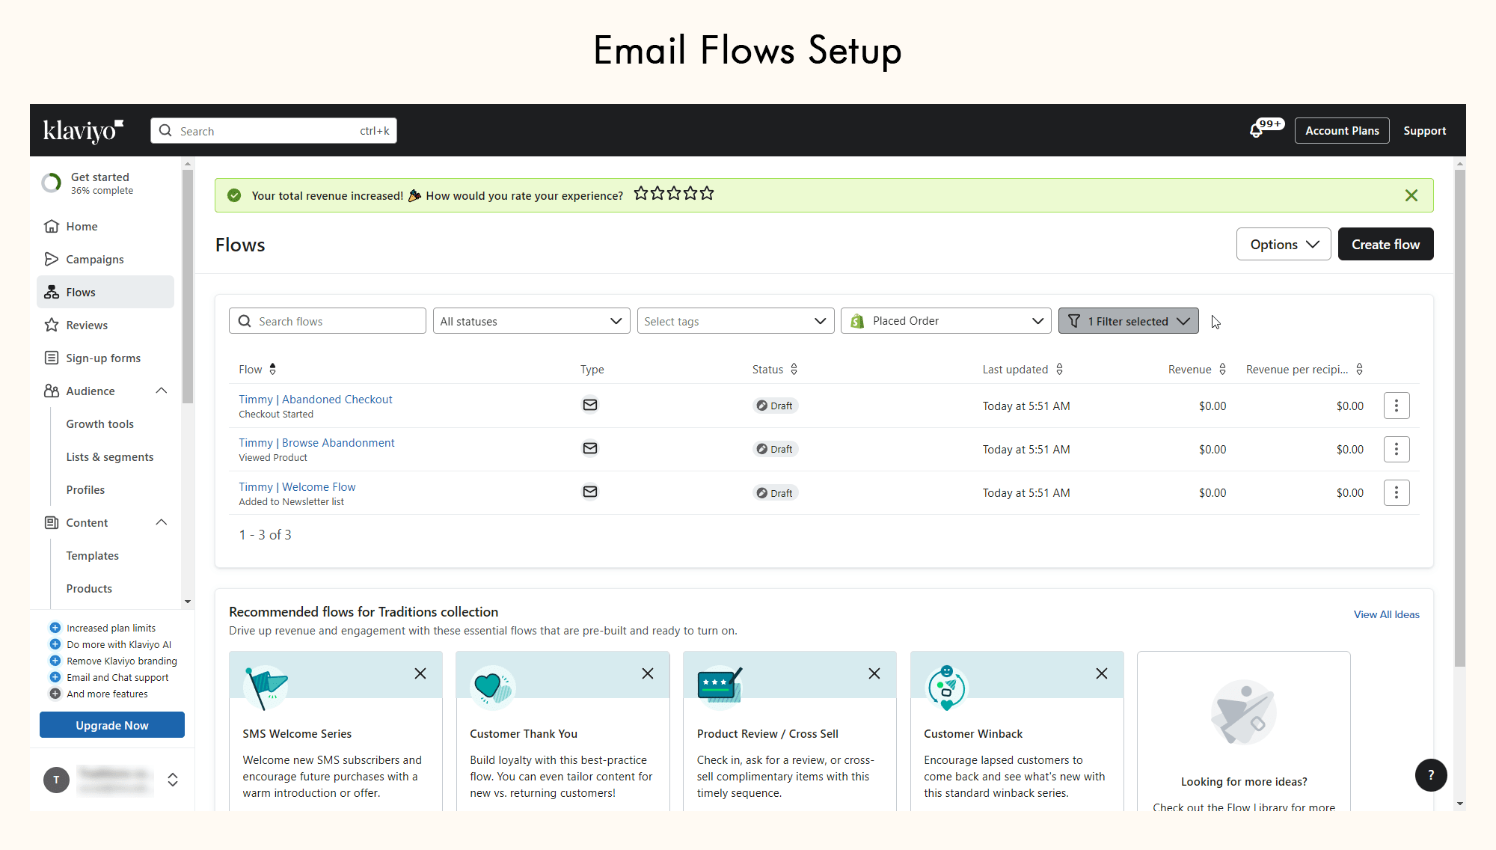
Task: Click the Get started progress ring
Action: [x=52, y=183]
